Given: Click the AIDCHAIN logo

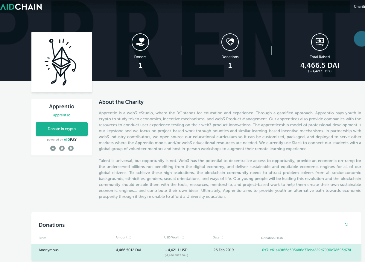Looking at the screenshot, I should pyautogui.click(x=21, y=6).
